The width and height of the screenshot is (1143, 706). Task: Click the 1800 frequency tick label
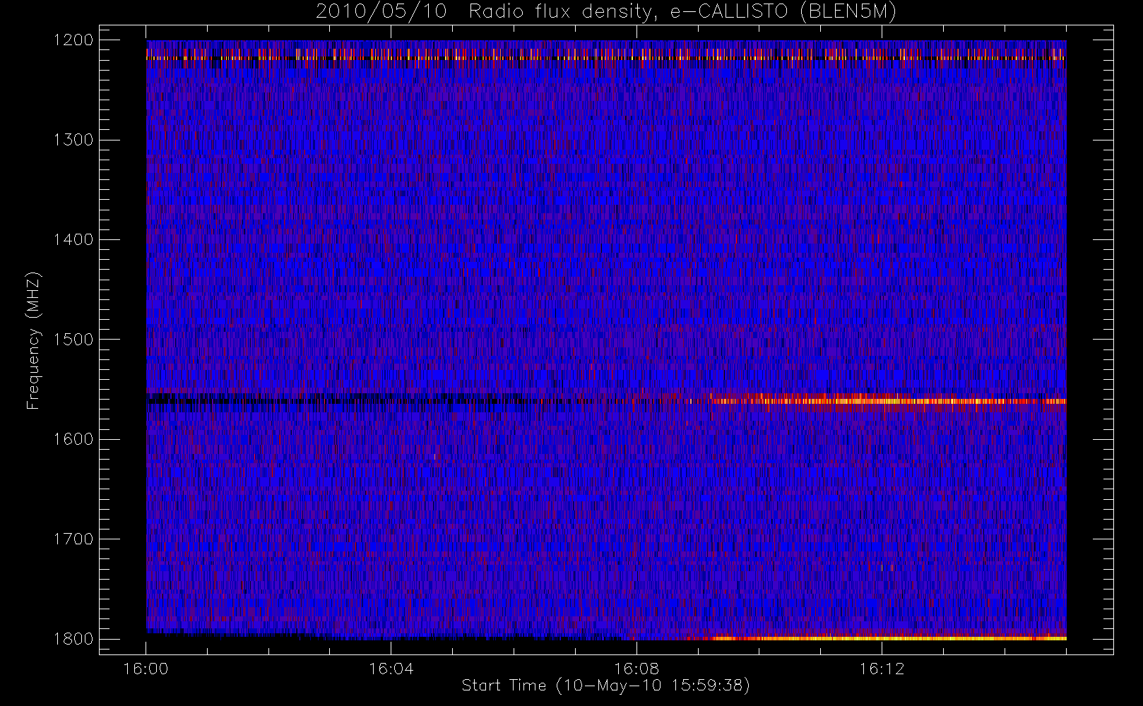coord(73,639)
